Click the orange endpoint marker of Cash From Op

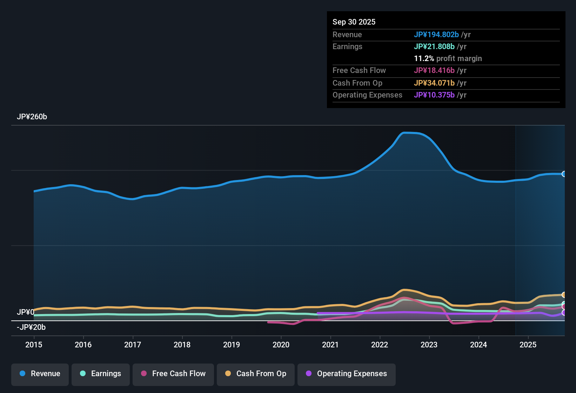coord(564,295)
